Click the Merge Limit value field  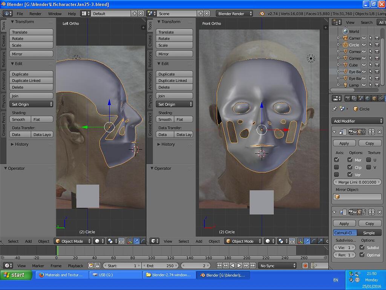click(357, 182)
